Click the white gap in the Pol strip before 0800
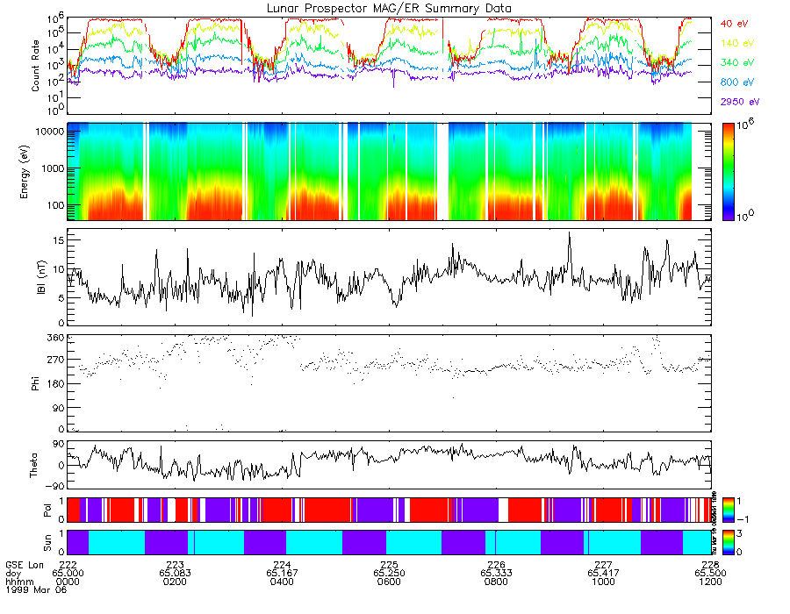This screenshot has width=790, height=614. (x=503, y=510)
